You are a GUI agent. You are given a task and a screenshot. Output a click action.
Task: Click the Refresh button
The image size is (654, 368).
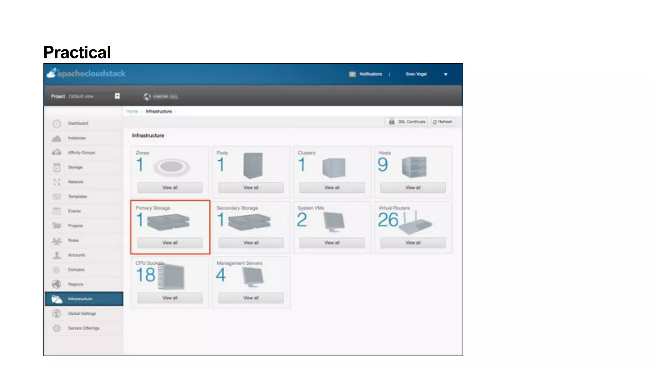click(x=443, y=122)
